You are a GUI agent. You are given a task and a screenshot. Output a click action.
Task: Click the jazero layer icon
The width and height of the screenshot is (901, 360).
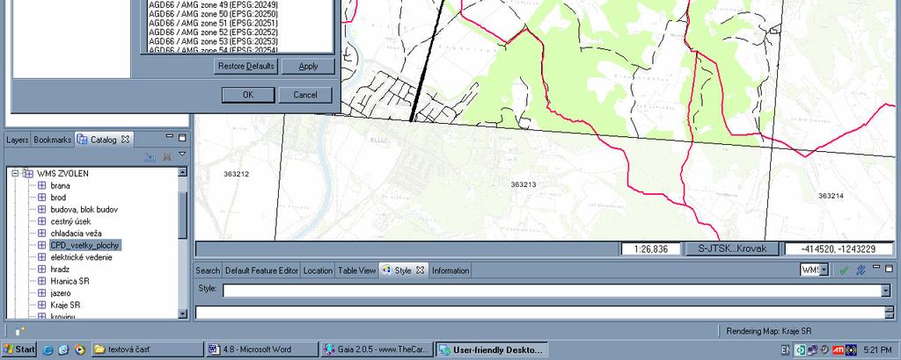tap(41, 293)
